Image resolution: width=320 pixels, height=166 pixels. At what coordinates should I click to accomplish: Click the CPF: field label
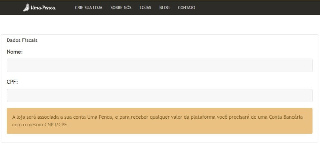(x=12, y=82)
